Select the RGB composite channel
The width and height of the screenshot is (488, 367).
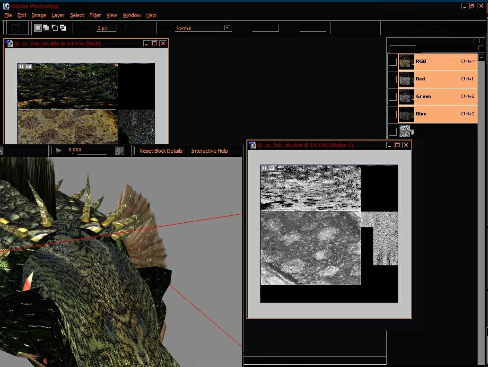(438, 61)
